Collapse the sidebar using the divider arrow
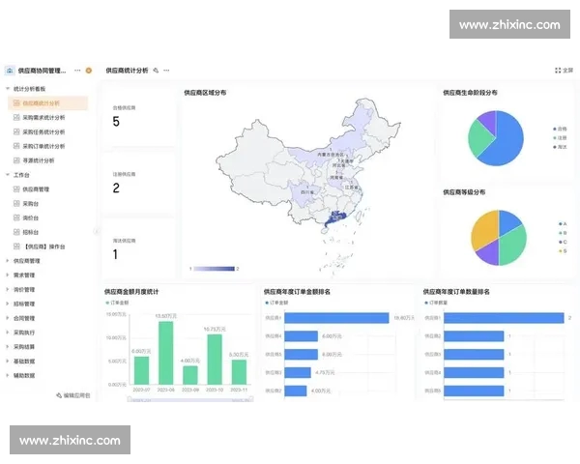 coord(96,232)
